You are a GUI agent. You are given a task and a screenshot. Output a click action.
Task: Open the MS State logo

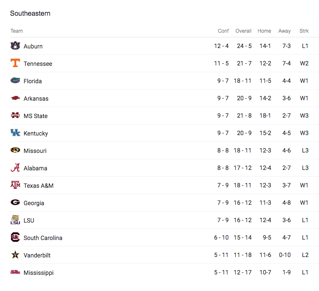15,116
